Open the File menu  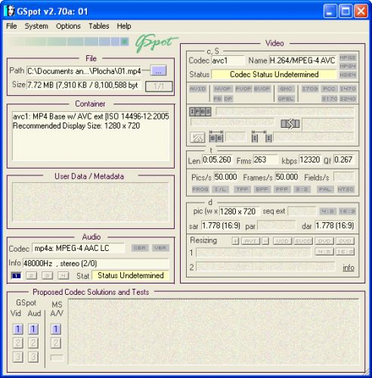point(11,26)
